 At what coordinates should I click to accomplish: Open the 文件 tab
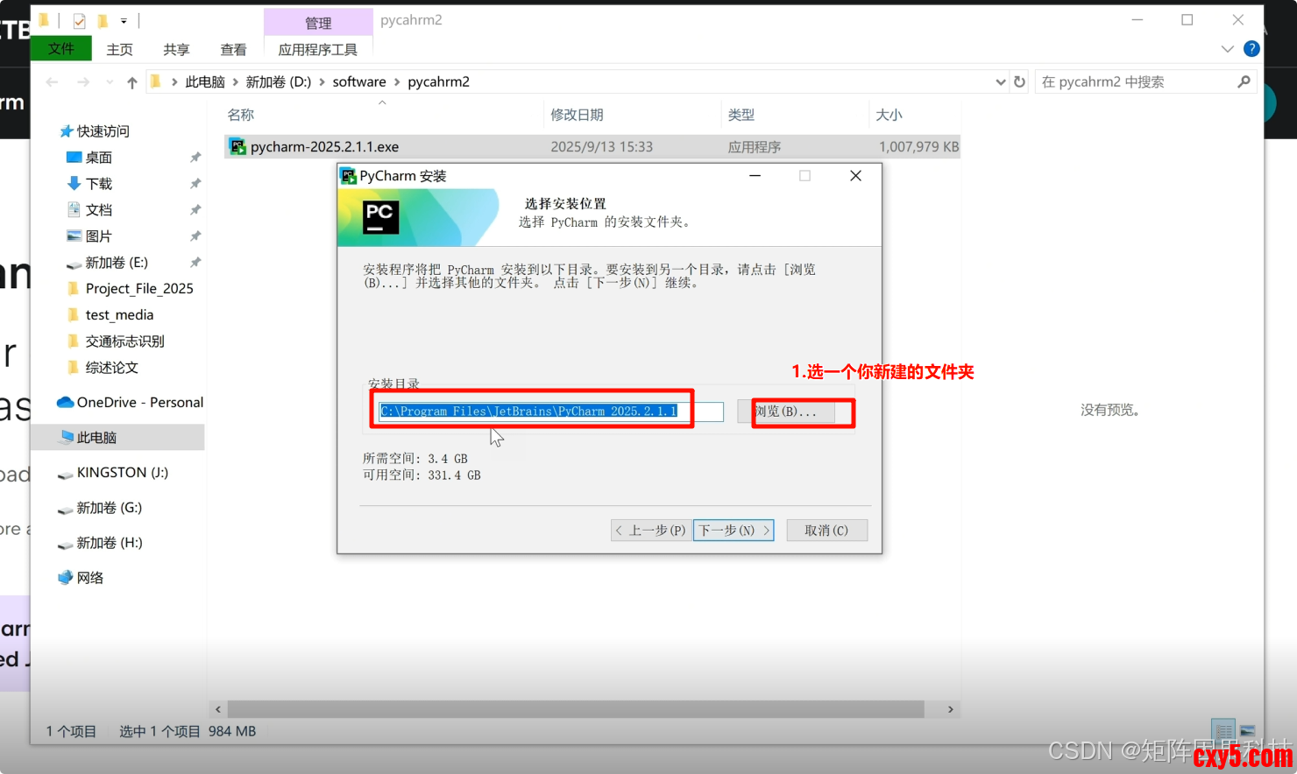click(x=61, y=49)
